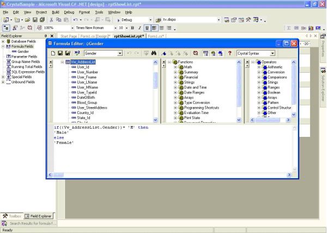
Task: Toggle Align Right in the formatting toolbar
Action: click(x=169, y=28)
